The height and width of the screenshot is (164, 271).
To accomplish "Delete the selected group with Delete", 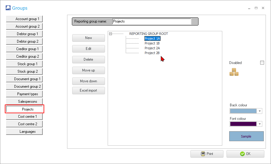I will [x=88, y=59].
